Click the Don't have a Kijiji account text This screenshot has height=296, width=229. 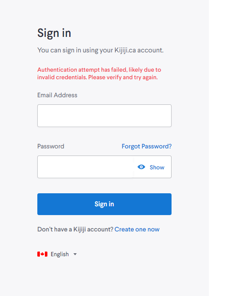[x=75, y=229]
